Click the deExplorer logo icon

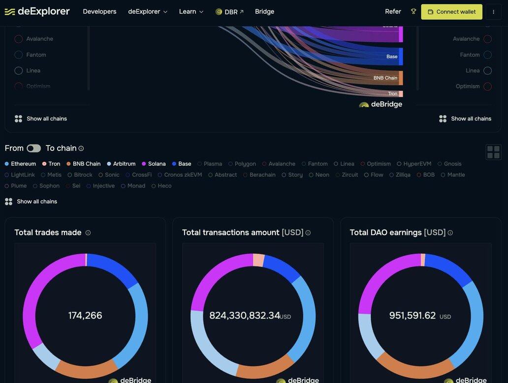(10, 12)
